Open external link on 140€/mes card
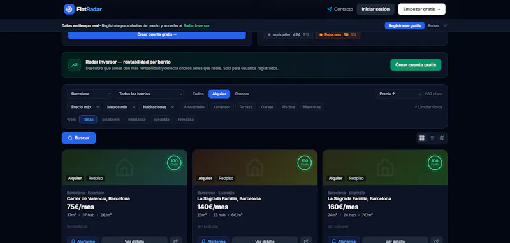This screenshot has height=243, width=510. pos(306,241)
